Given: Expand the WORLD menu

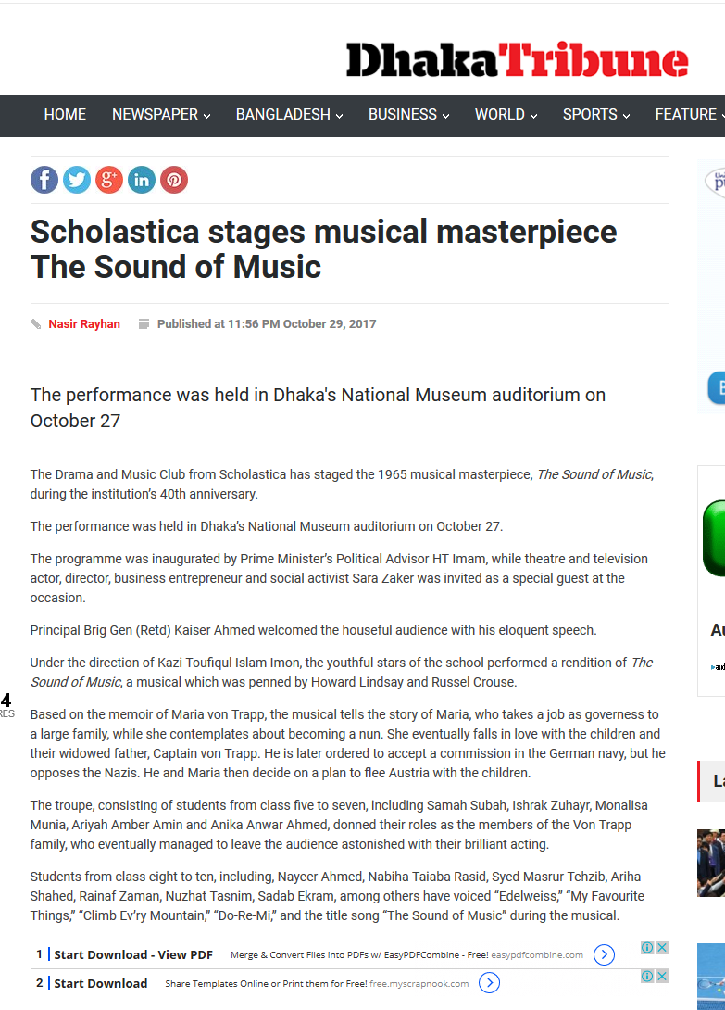Looking at the screenshot, I should tap(506, 115).
